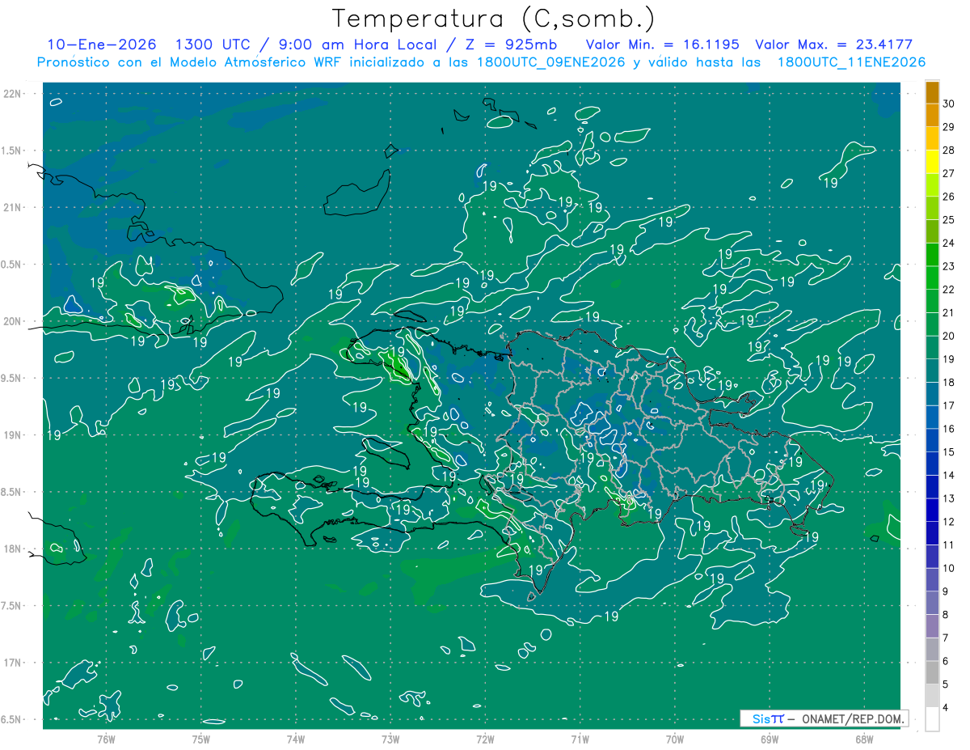This screenshot has height=750, width=970.
Task: Click the "73W" longitude label
Action: pos(390,739)
